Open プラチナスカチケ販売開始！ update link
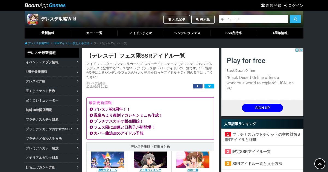The width and height of the screenshot is (328, 172). [x=118, y=121]
